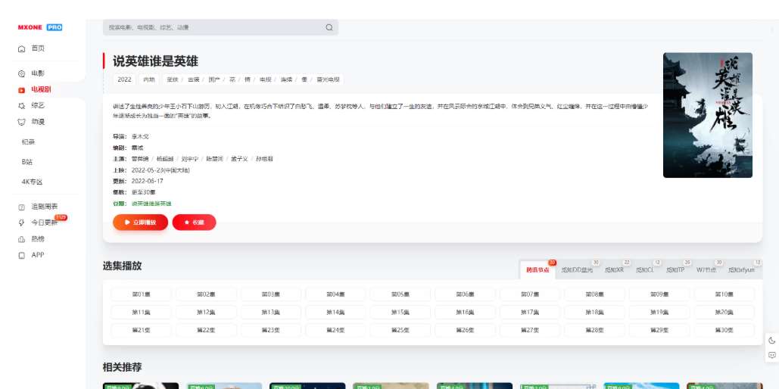Click the search input field
The height and width of the screenshot is (389, 779).
(220, 27)
